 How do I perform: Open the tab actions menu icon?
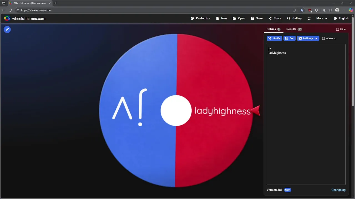(4, 3)
